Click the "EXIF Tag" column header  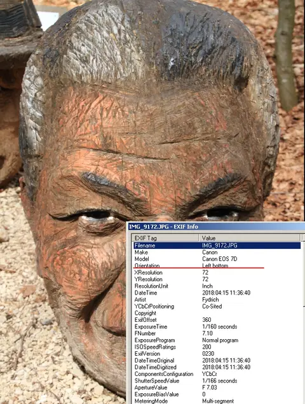(x=165, y=238)
